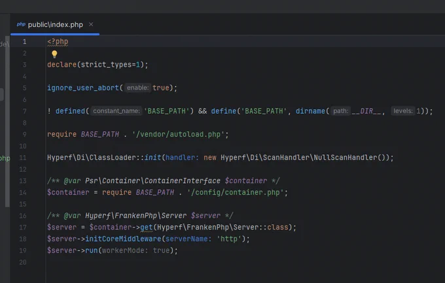Click Hyperf\FrankenPhp\Server in doc comment line 16
This screenshot has height=283, width=445.
136,216
